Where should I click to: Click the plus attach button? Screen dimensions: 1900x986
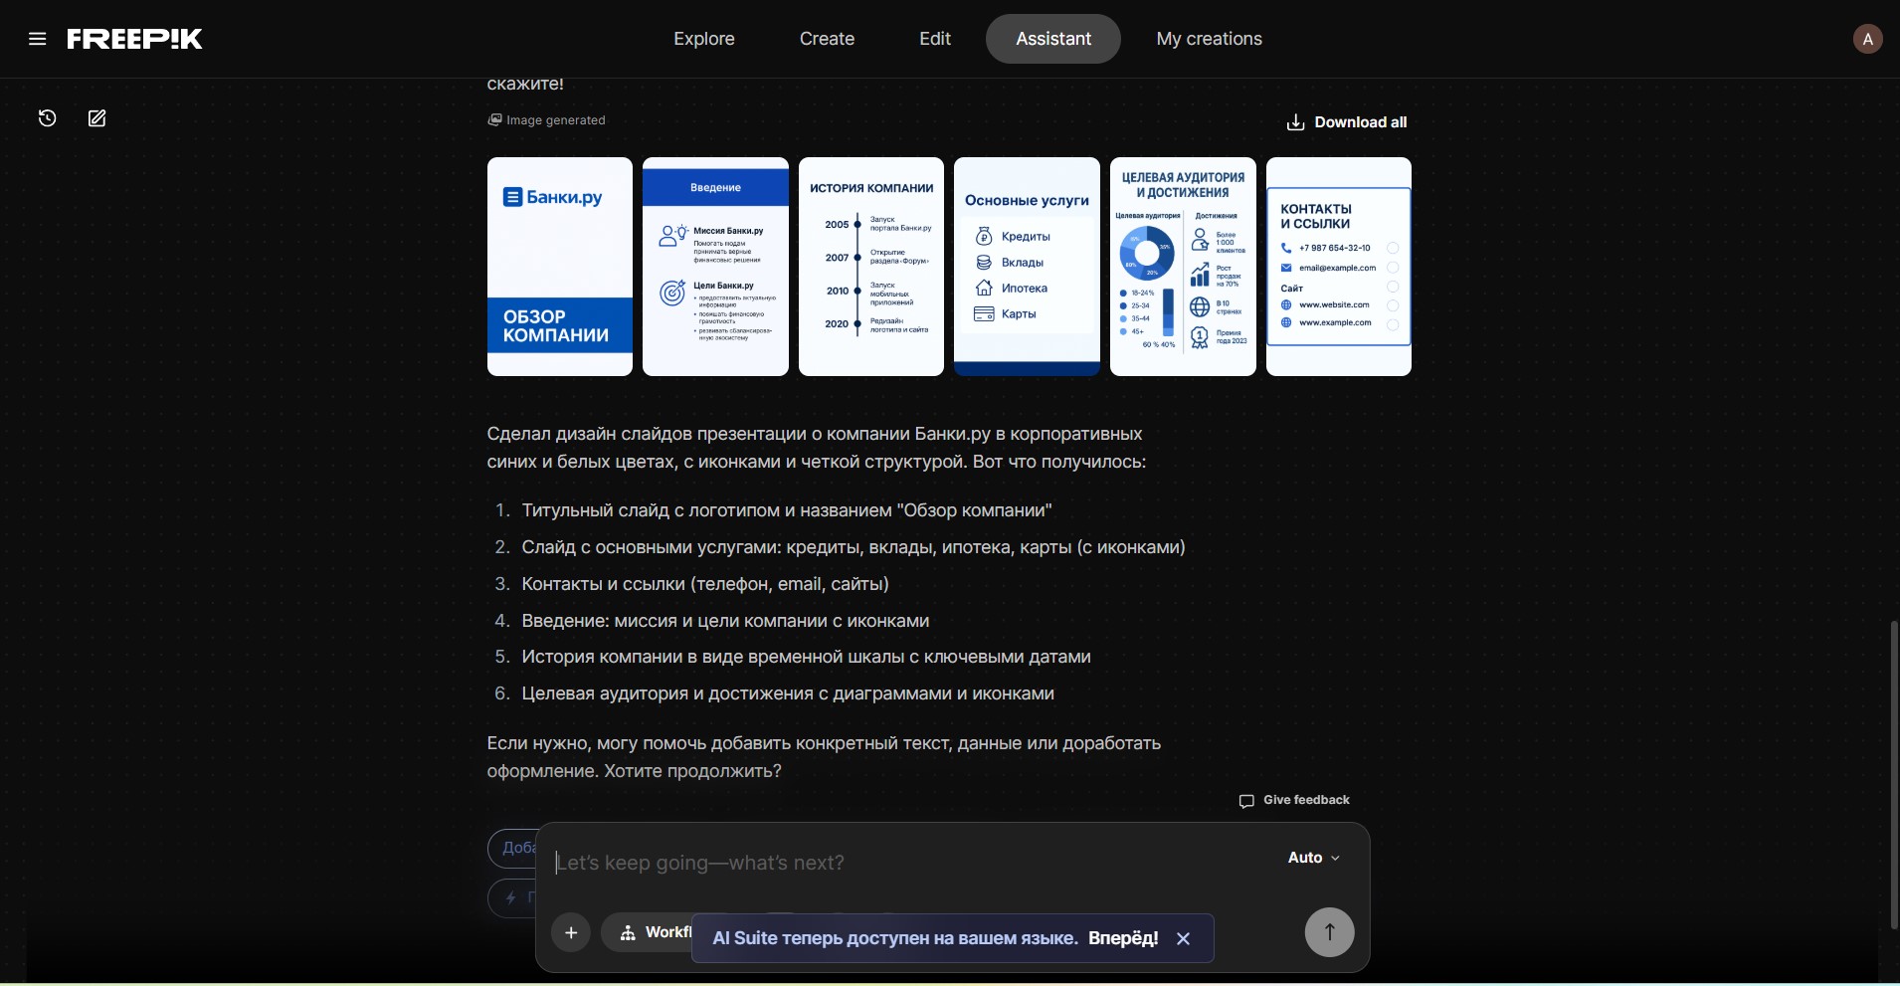(x=571, y=933)
